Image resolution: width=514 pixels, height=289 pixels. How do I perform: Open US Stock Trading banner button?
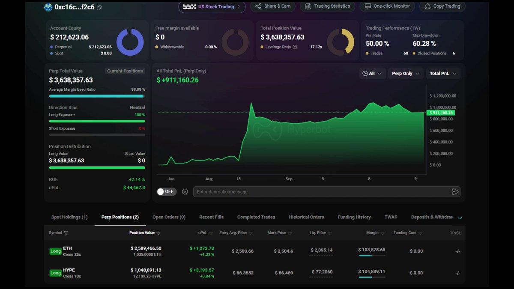[212, 6]
